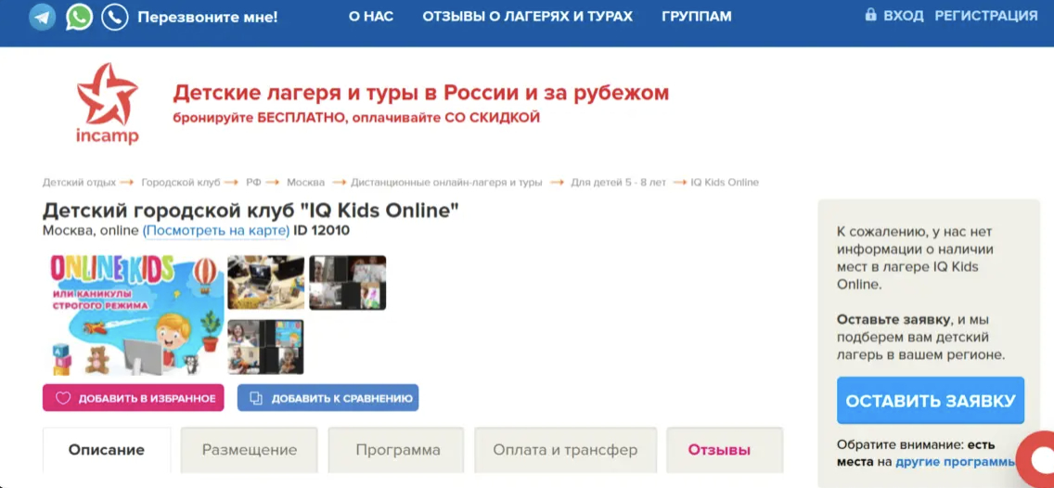Switch to the Программа tab
Viewport: 1054px width, 488px height.
pos(396,450)
